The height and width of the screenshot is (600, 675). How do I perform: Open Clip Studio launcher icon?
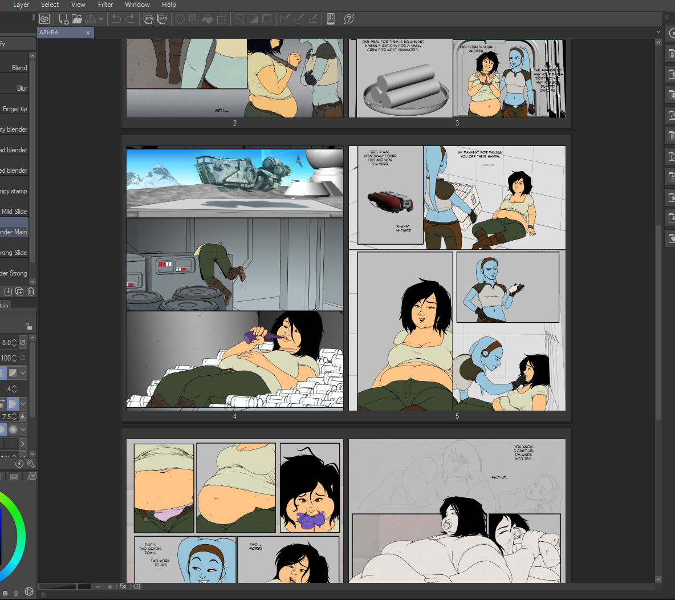tap(44, 19)
